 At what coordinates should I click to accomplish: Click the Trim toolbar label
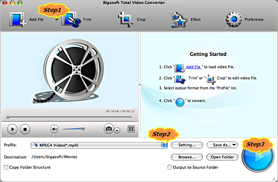(x=87, y=19)
